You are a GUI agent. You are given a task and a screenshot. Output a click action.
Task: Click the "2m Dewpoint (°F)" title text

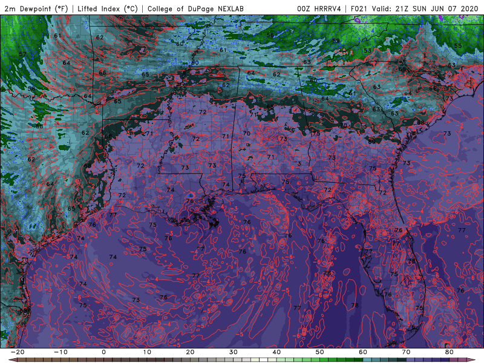pos(36,8)
